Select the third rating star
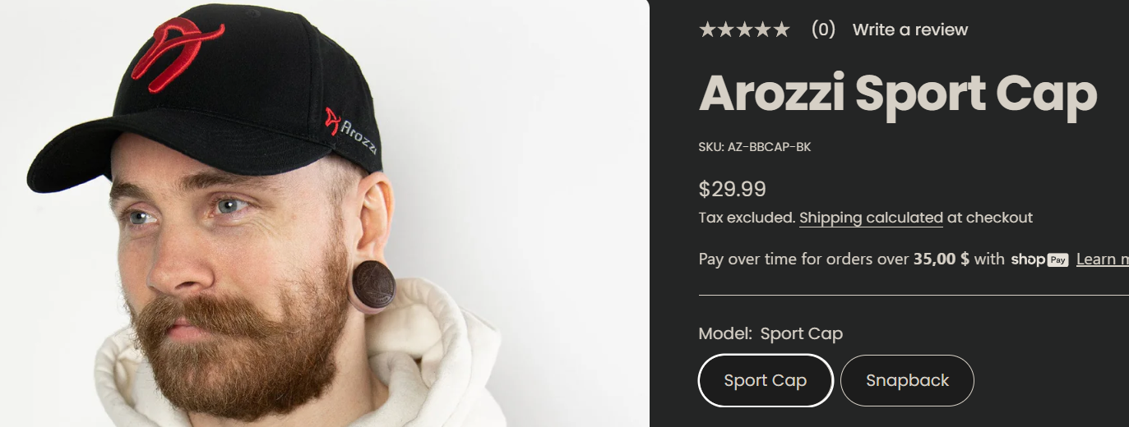The image size is (1129, 427). (744, 30)
